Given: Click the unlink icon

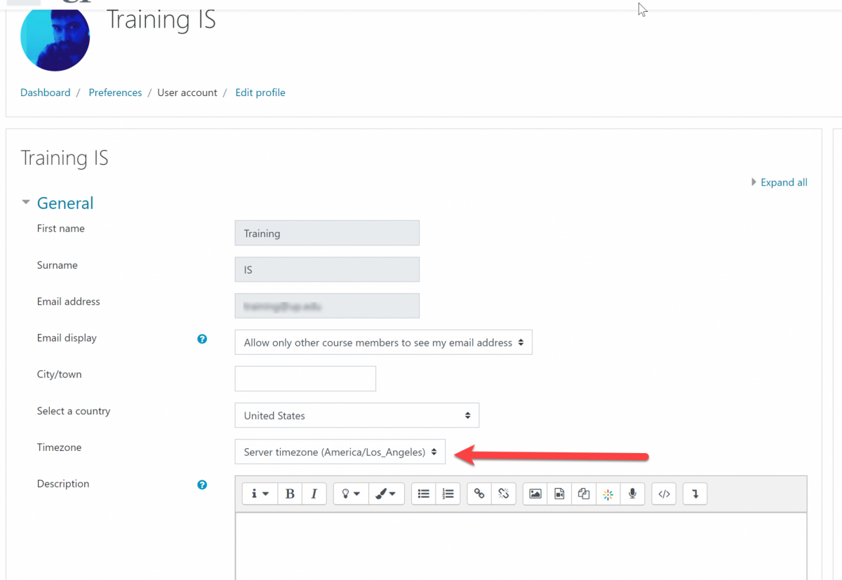Looking at the screenshot, I should pyautogui.click(x=503, y=494).
